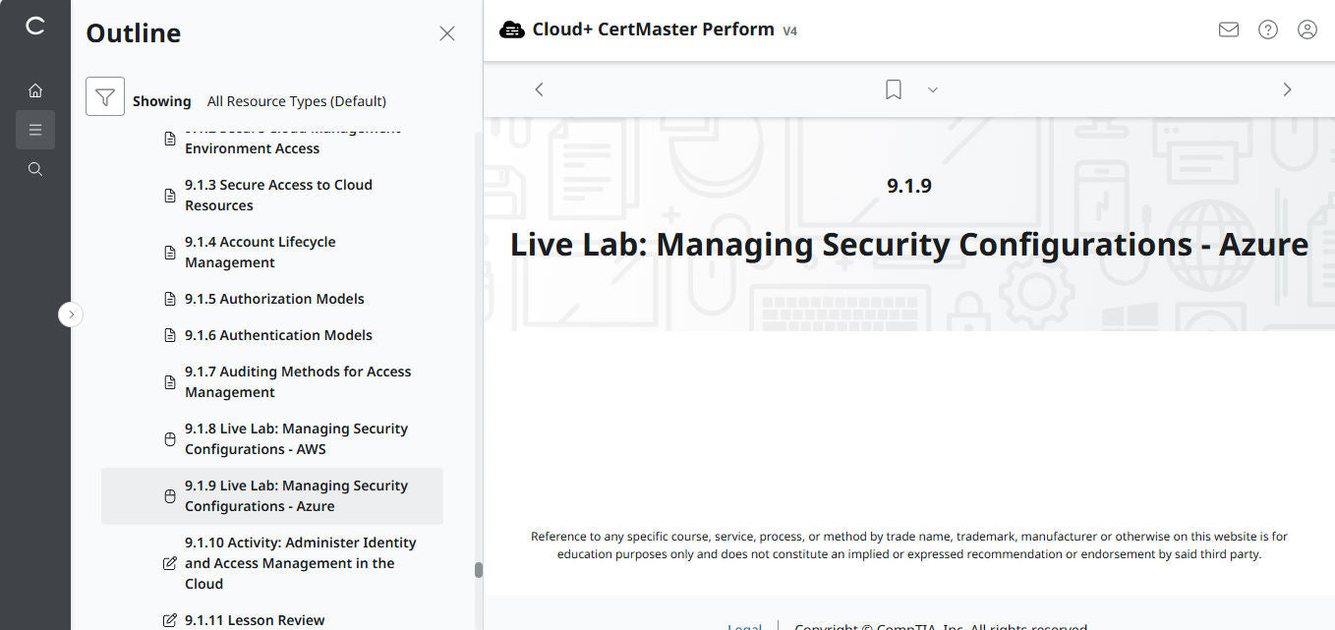Open messages via the envelope icon

click(1228, 29)
